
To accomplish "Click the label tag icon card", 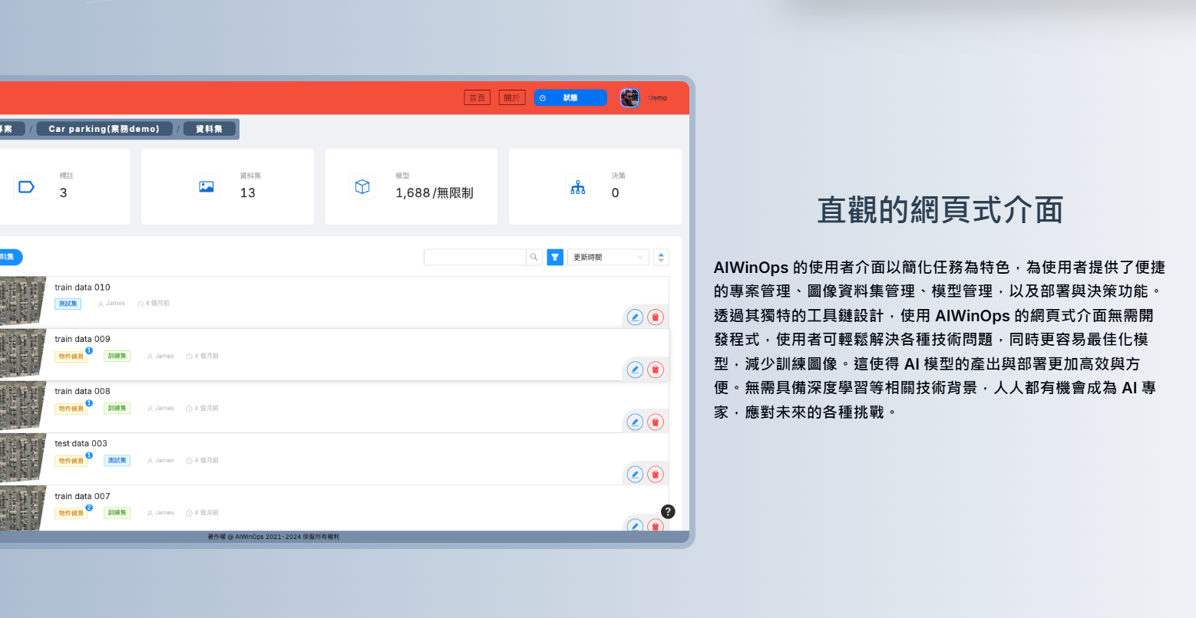I will 26,186.
